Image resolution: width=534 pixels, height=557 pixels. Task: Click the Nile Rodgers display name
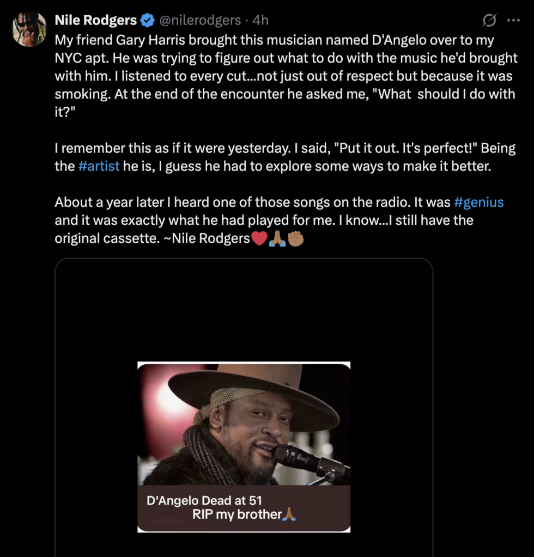(95, 21)
